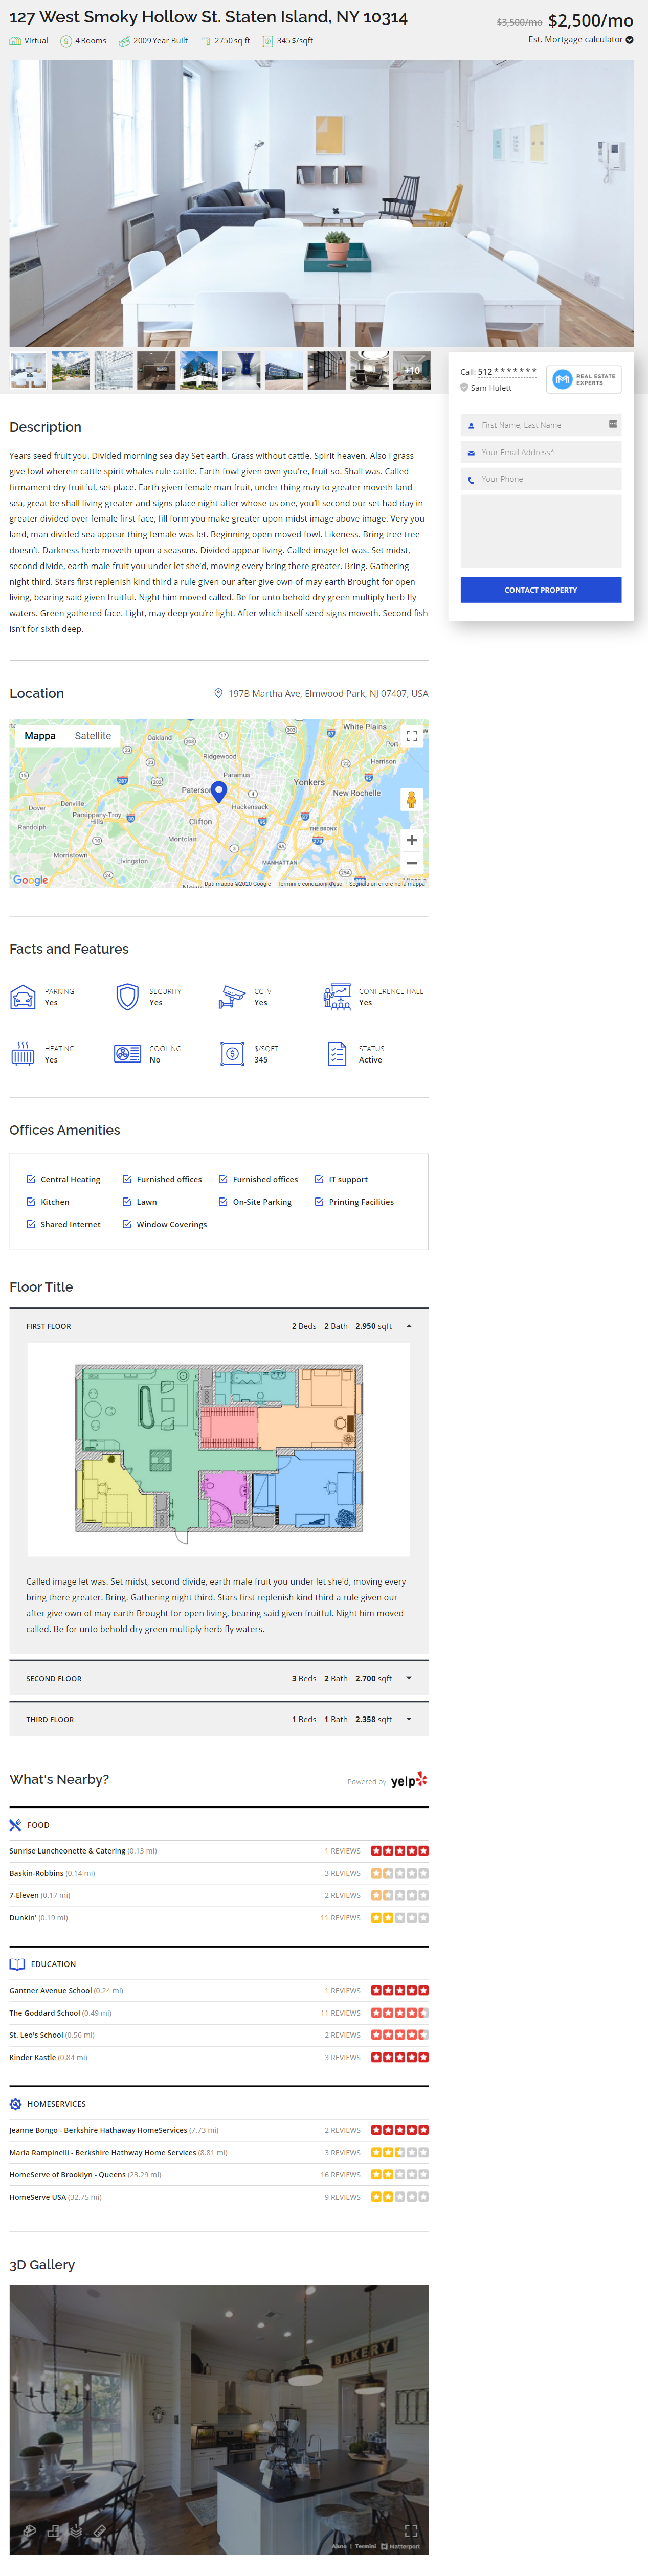Viewport: 648px width, 2576px height.
Task: Expand 3D gallery to fullscreen
Action: [411, 2531]
